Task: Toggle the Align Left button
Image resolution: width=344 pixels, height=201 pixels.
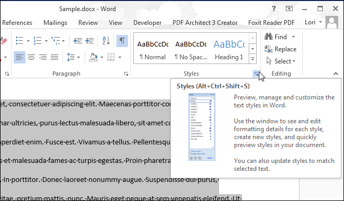Action: [x=20, y=57]
